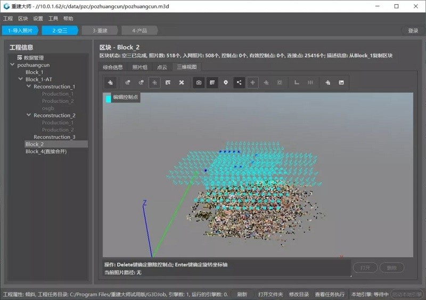This screenshot has height=300, width=426.
Task: Open 数据管理 data management in the project panel
Action: click(34, 57)
